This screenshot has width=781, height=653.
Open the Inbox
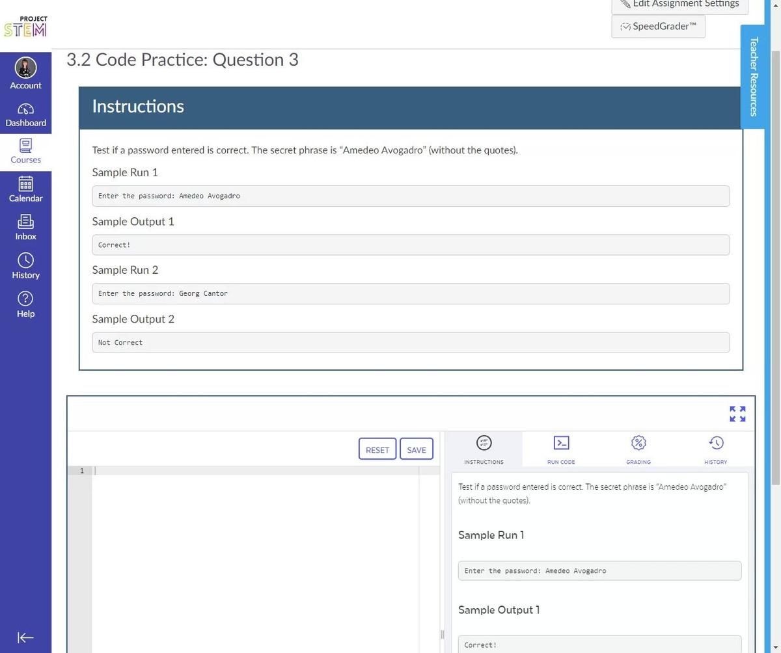25,228
